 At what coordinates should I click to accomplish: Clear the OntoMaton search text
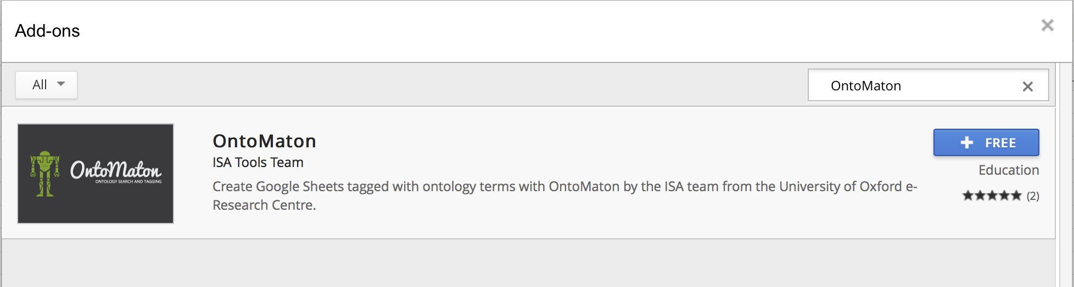pos(1027,86)
